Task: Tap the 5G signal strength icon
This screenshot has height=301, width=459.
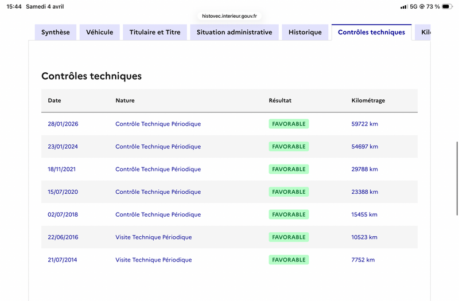Action: 404,6
